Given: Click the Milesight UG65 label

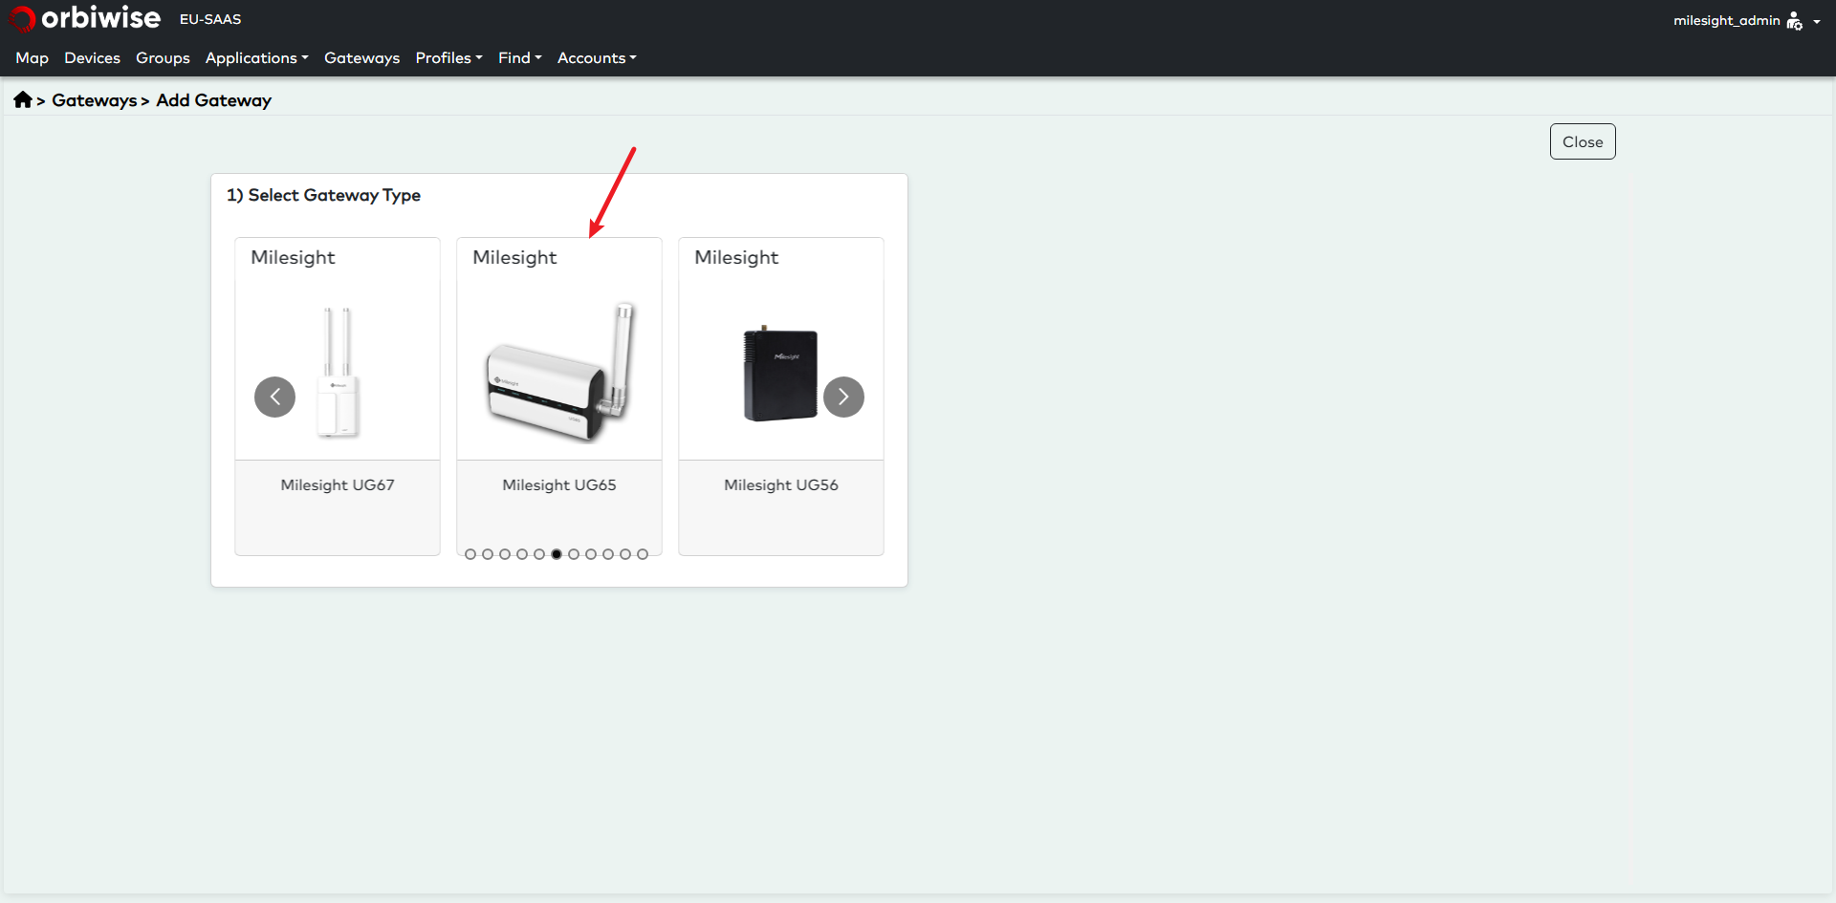Looking at the screenshot, I should pos(559,484).
